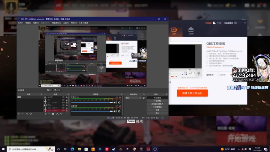The image size is (270, 152).
Task: Pop out the 场景 dock panel icon
Action: click(41, 94)
